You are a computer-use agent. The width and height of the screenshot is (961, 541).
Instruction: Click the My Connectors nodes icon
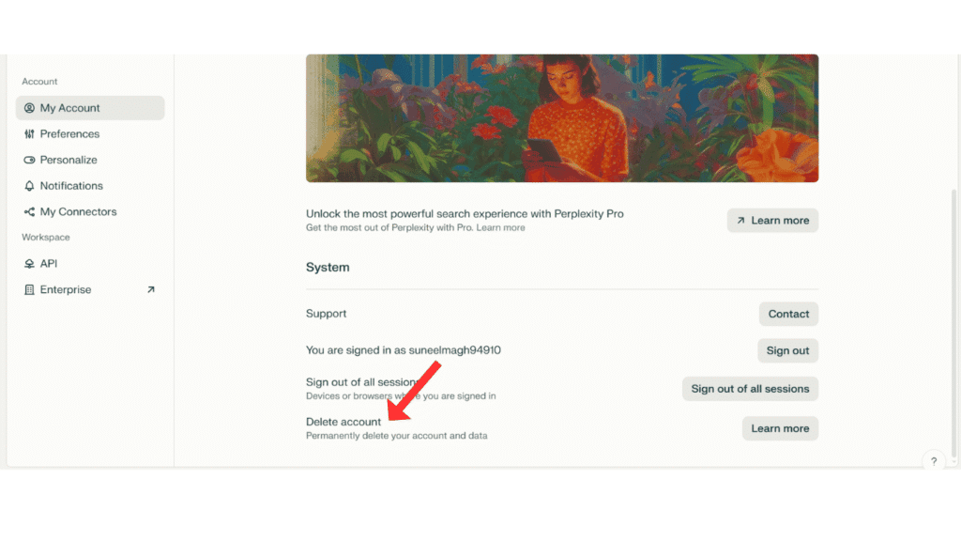coord(30,212)
